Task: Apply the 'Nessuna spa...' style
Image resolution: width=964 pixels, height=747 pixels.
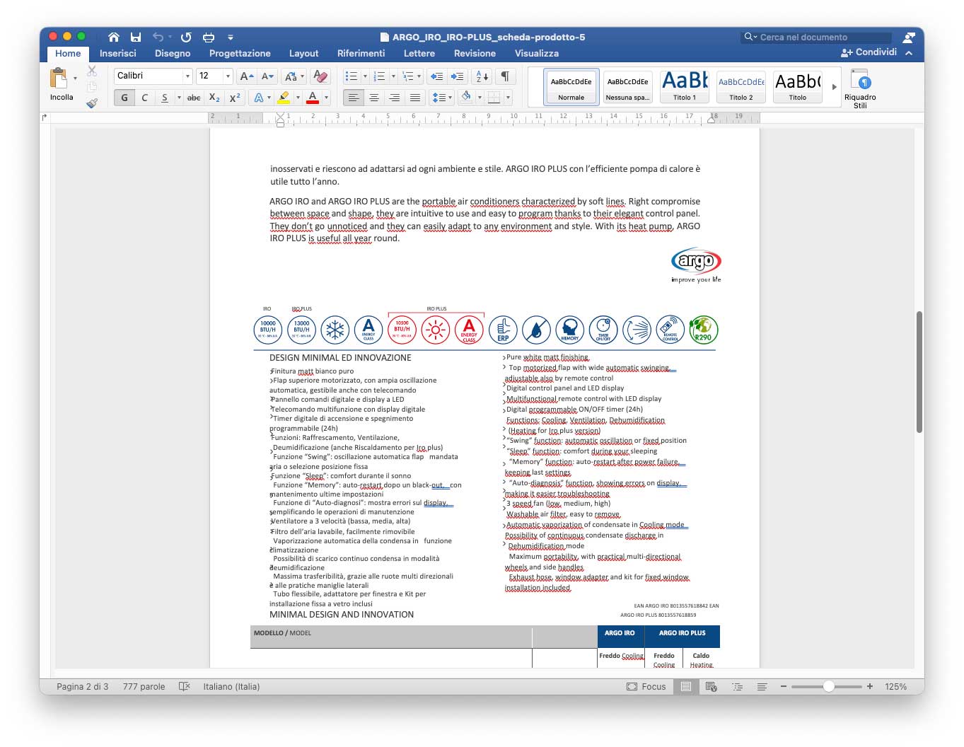Action: [x=627, y=87]
